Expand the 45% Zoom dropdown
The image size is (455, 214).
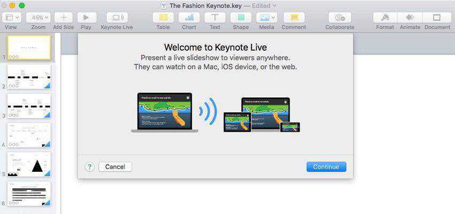pos(38,18)
